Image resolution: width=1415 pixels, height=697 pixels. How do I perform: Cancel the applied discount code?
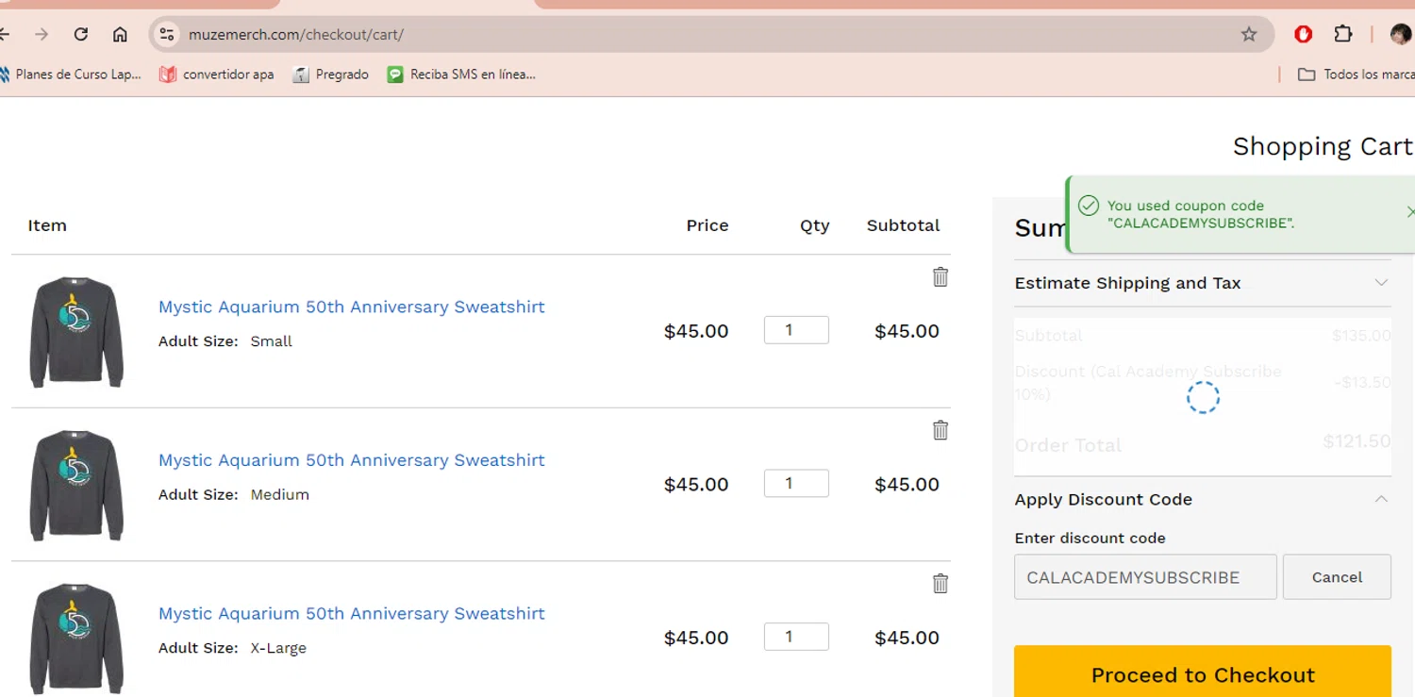coord(1337,577)
